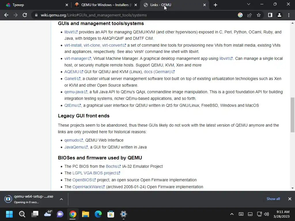Screen dimensions: 295x221
Task: Close the Links - QEMU tab
Action: tap(205, 5)
